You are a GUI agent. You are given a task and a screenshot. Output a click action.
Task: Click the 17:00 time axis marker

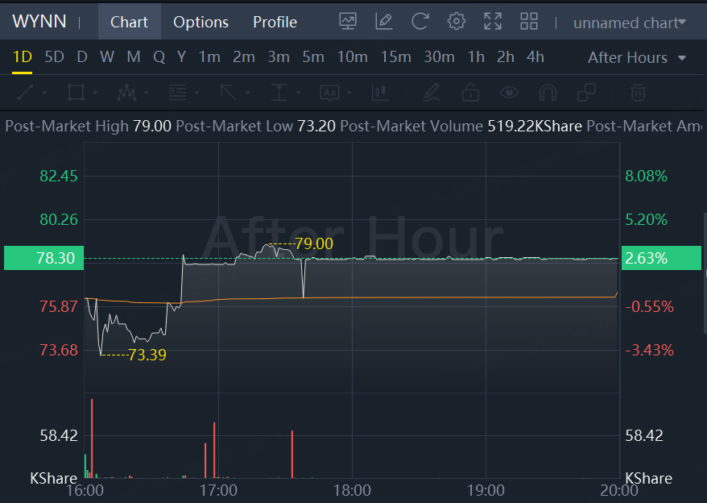218,491
